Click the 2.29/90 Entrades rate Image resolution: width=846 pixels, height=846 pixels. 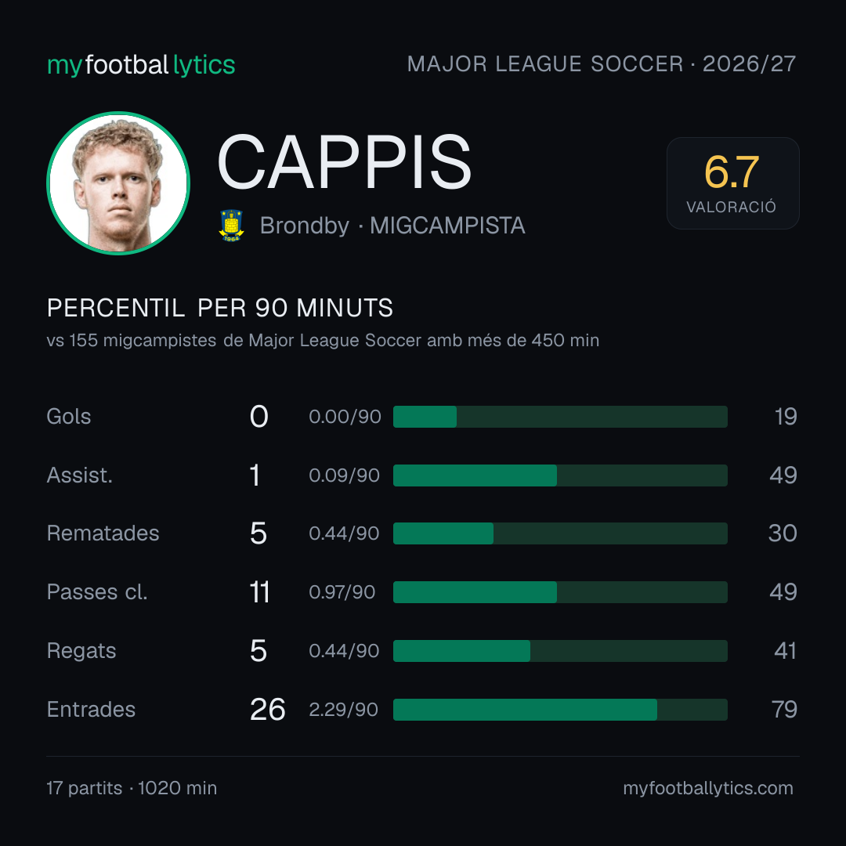point(343,710)
